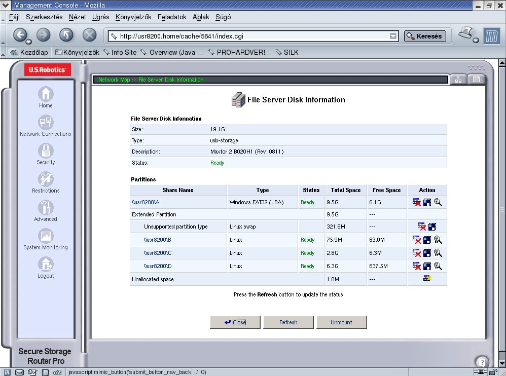The image size is (506, 376).
Task: Delete partition icon for \\usr8200\C
Action: pos(417,253)
